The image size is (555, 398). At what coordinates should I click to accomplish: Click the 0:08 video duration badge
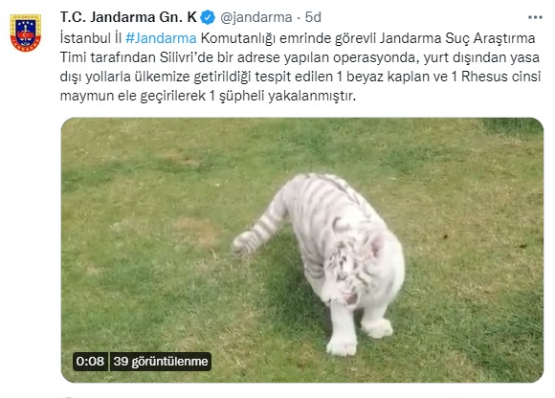click(x=90, y=362)
